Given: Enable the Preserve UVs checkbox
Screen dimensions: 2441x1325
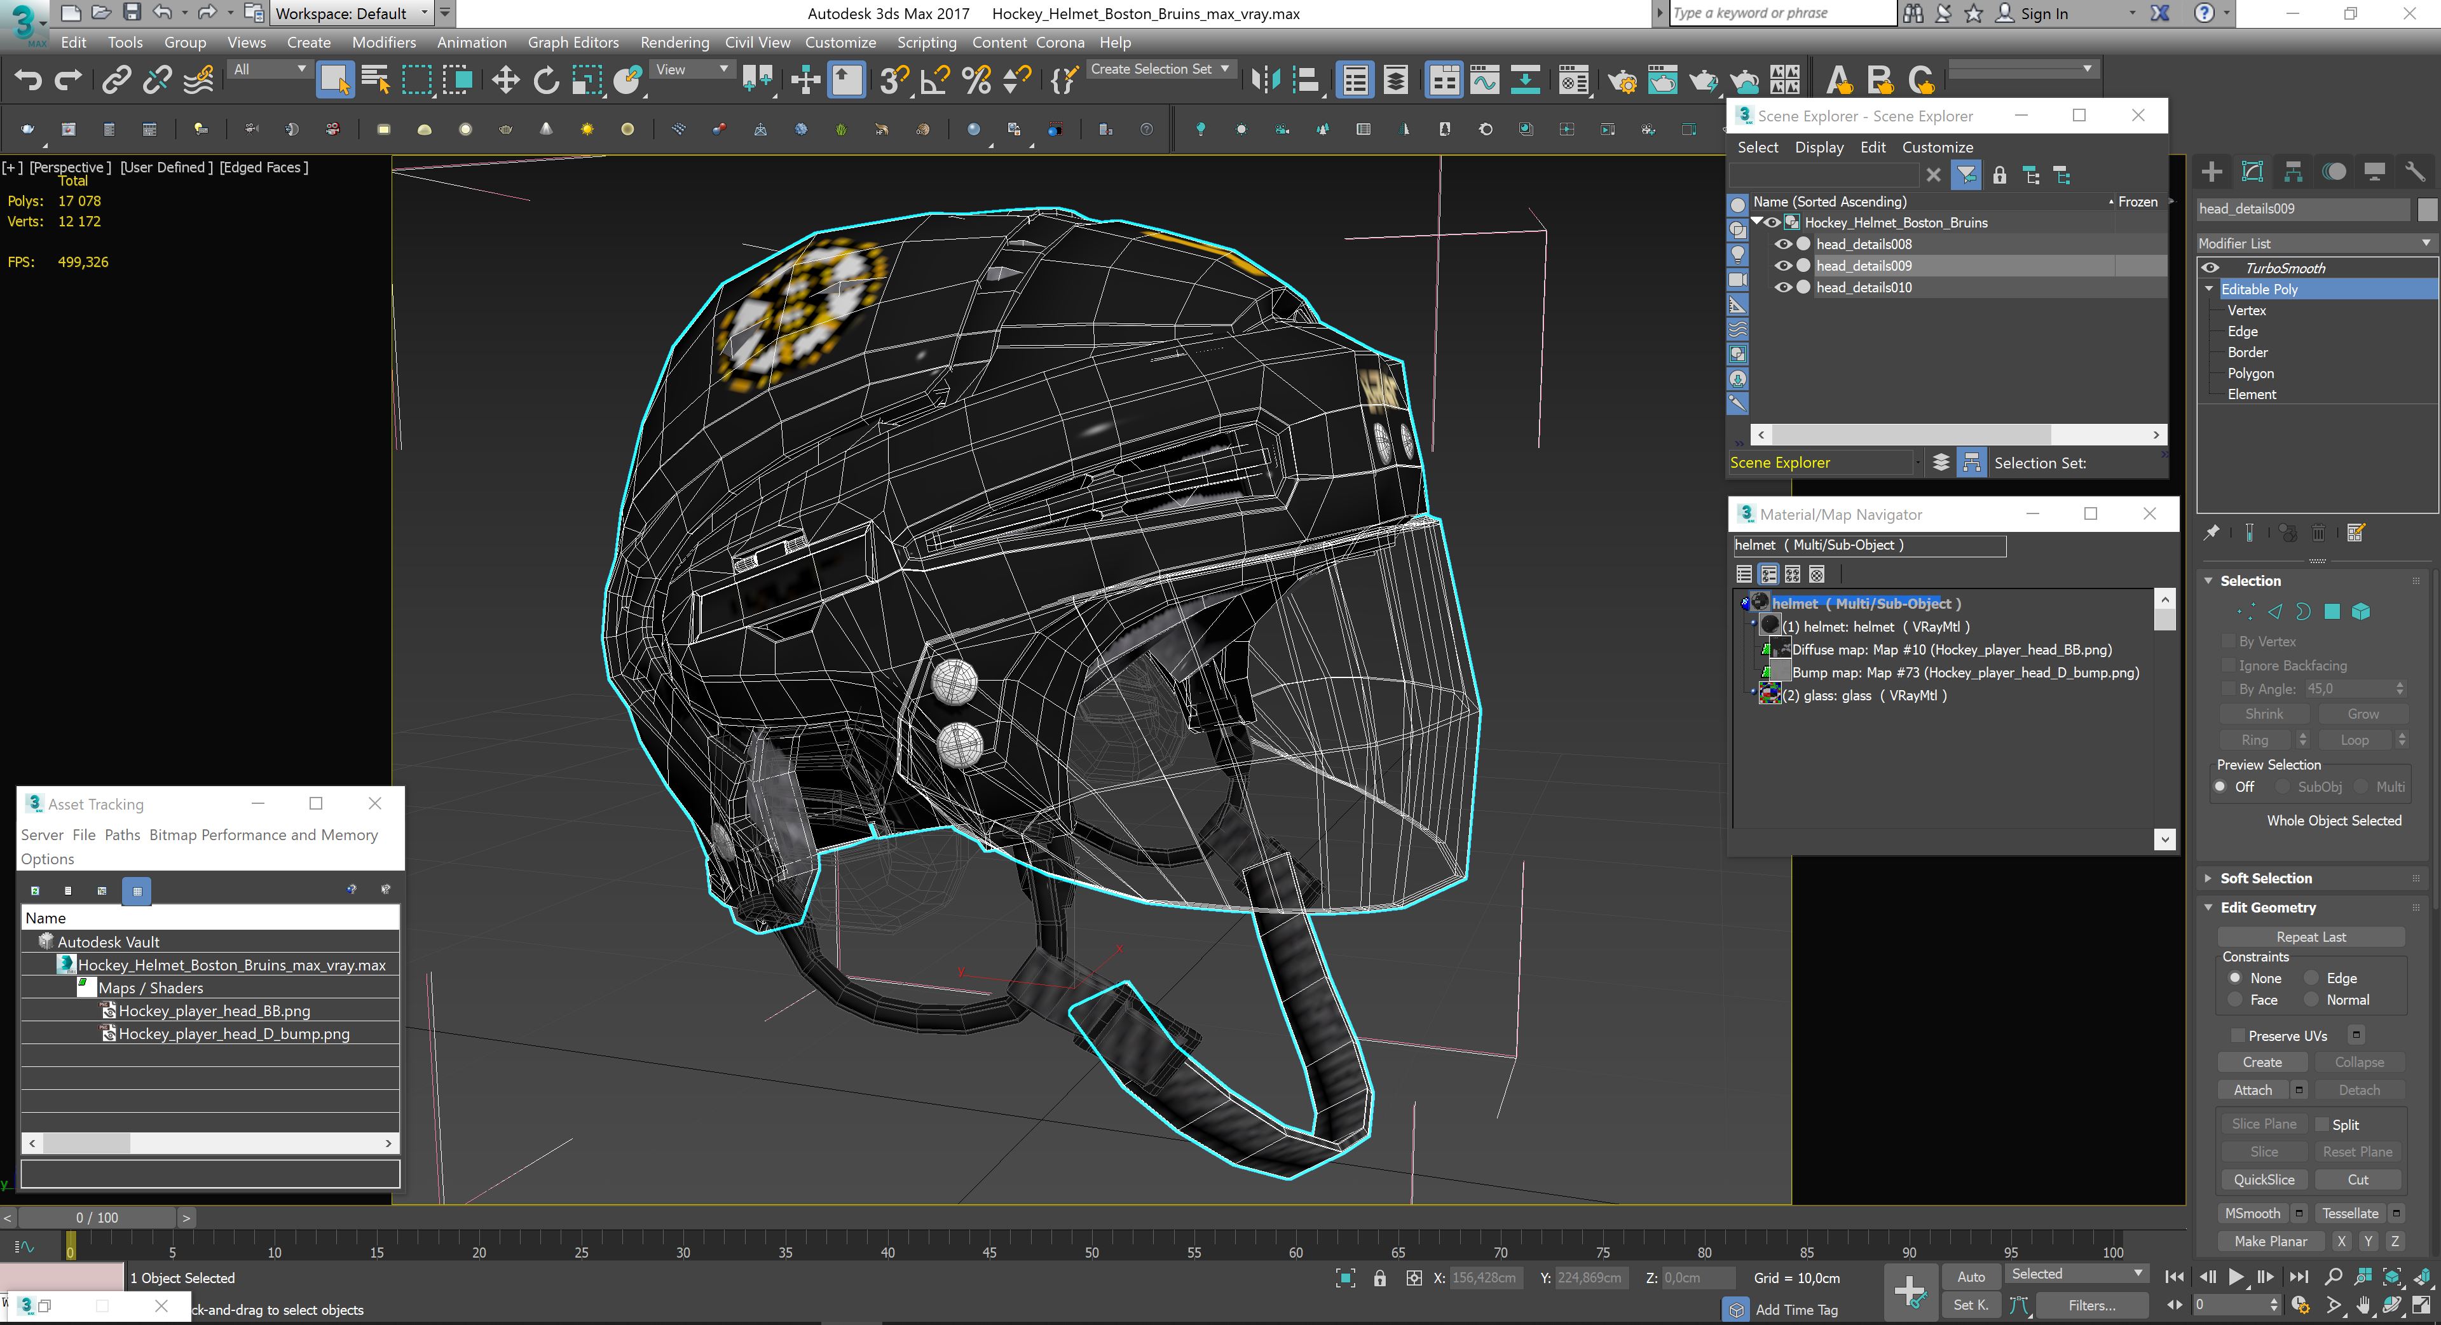Looking at the screenshot, I should pyautogui.click(x=2238, y=1035).
